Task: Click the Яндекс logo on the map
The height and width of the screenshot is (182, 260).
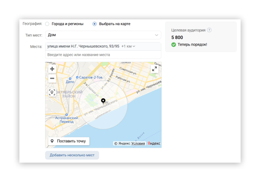Action: click(x=154, y=143)
